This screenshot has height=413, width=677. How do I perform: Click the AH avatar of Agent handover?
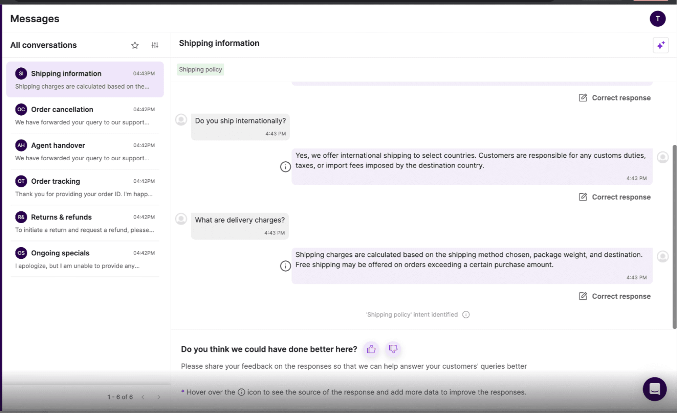pos(21,145)
